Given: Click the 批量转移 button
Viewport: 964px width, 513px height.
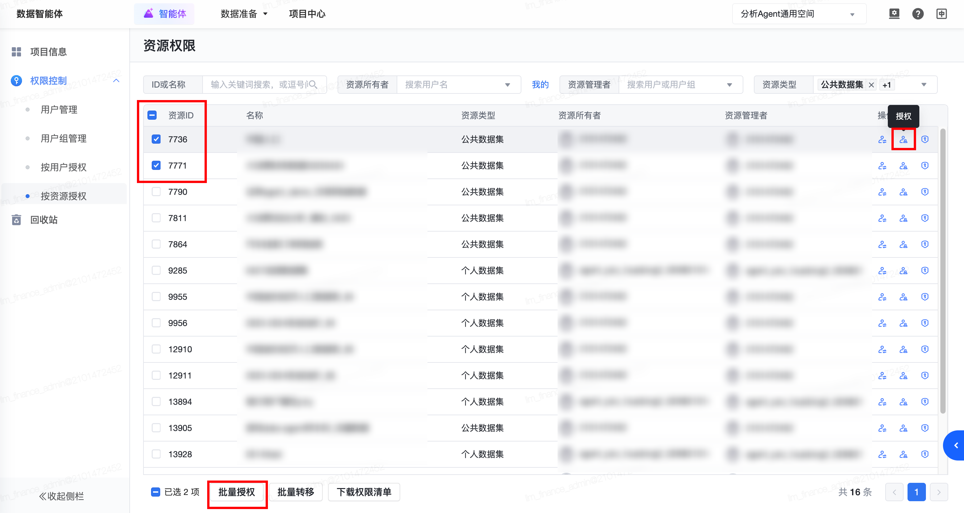Looking at the screenshot, I should [296, 492].
